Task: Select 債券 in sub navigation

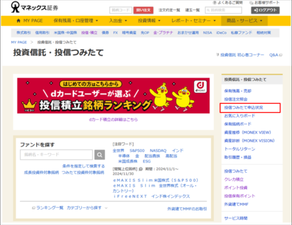Action: coord(105,33)
